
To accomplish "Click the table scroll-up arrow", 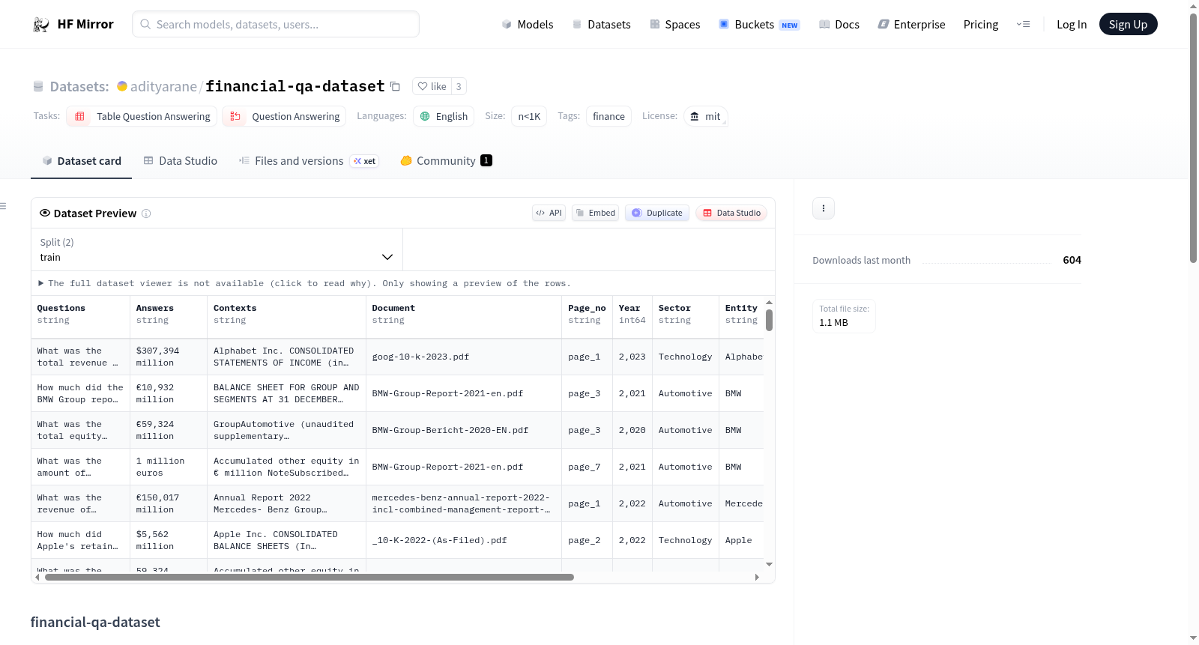I will (x=769, y=303).
